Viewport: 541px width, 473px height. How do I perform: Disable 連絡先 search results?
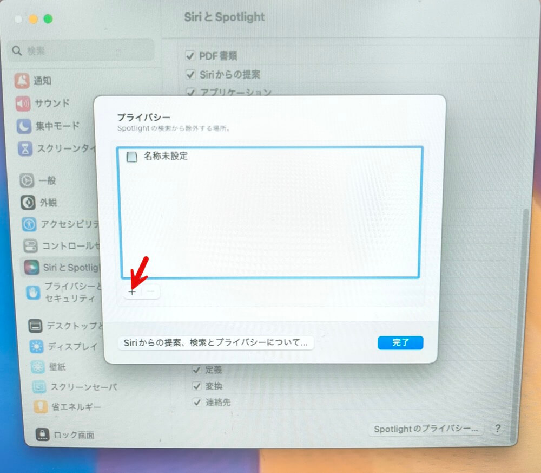(196, 402)
